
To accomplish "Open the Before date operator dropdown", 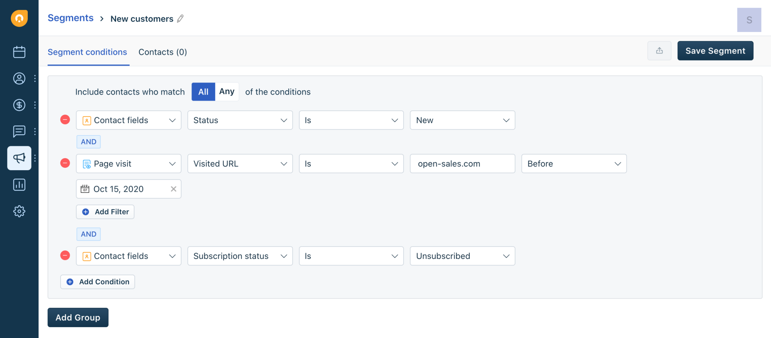I will pos(574,164).
